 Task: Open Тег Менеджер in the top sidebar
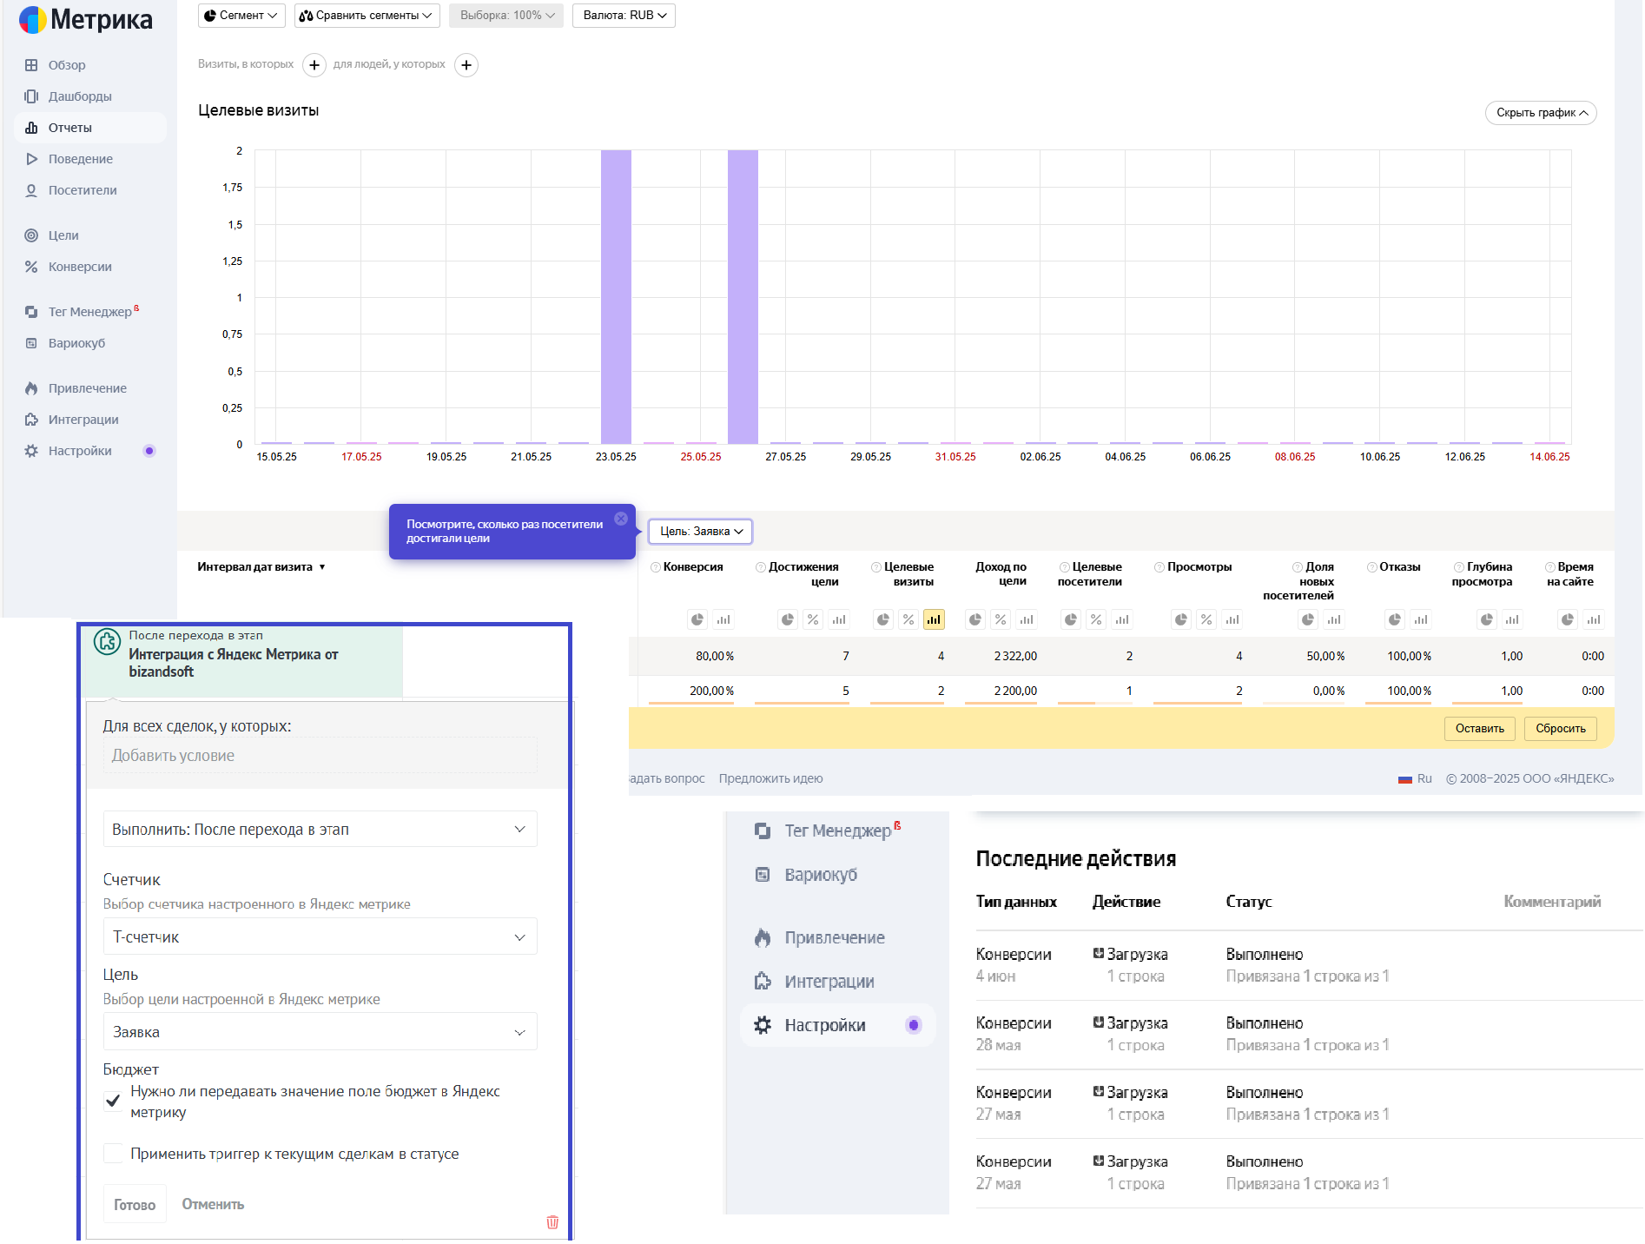[90, 312]
